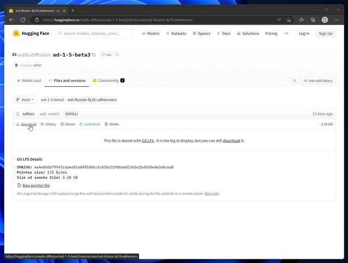Open the Git LFS link
The image size is (348, 263).
tap(148, 141)
